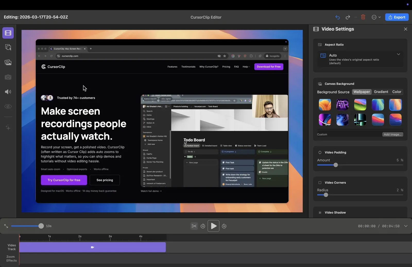
Task: Click Download for Free in preview
Action: pos(269,67)
